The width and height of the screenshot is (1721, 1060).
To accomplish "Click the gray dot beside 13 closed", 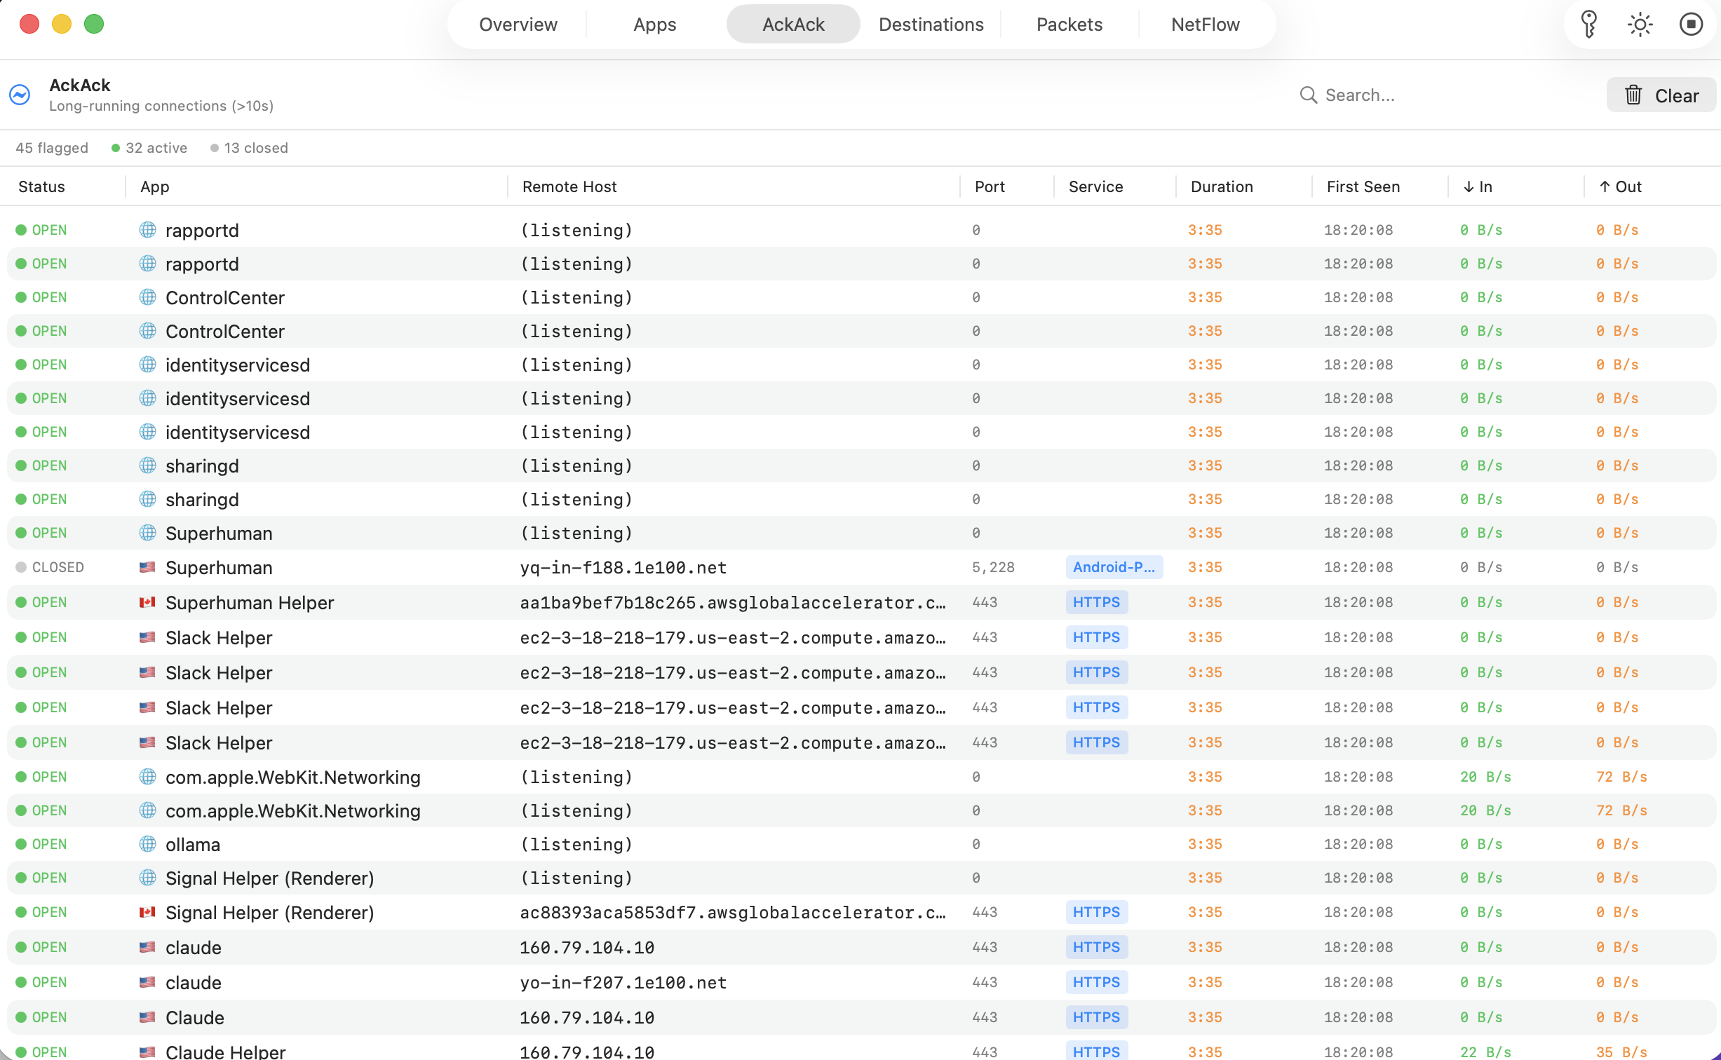I will (x=215, y=148).
